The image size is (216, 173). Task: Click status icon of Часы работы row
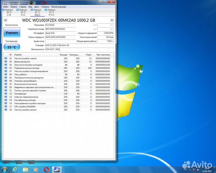[x=6, y=74]
